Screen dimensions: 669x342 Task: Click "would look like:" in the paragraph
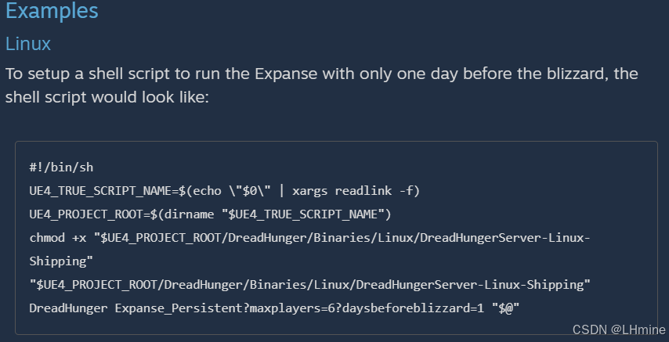[x=150, y=97]
